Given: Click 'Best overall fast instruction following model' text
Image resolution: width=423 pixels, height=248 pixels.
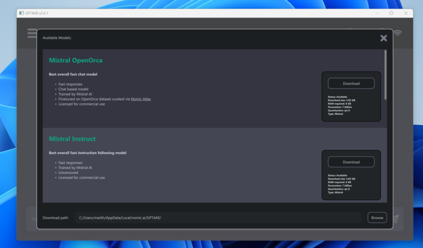Looking at the screenshot, I should click(x=88, y=153).
